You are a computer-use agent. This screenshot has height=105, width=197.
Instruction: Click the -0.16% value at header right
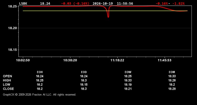pos(162,3)
